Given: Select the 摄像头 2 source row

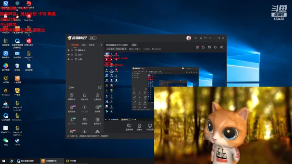Looking at the screenshot, I should tap(85, 50).
